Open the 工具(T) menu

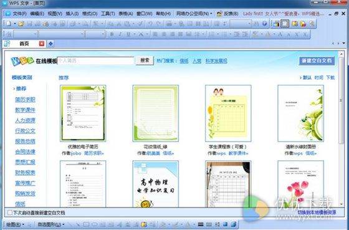tap(108, 14)
